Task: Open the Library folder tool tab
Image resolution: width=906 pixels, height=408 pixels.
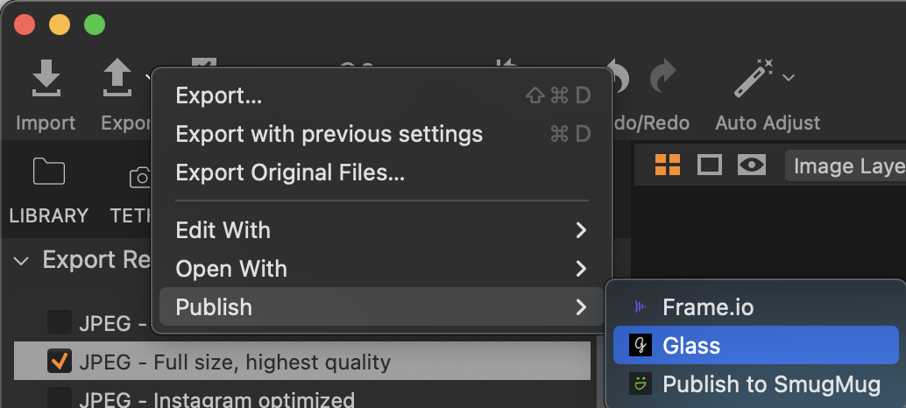Action: [x=48, y=171]
